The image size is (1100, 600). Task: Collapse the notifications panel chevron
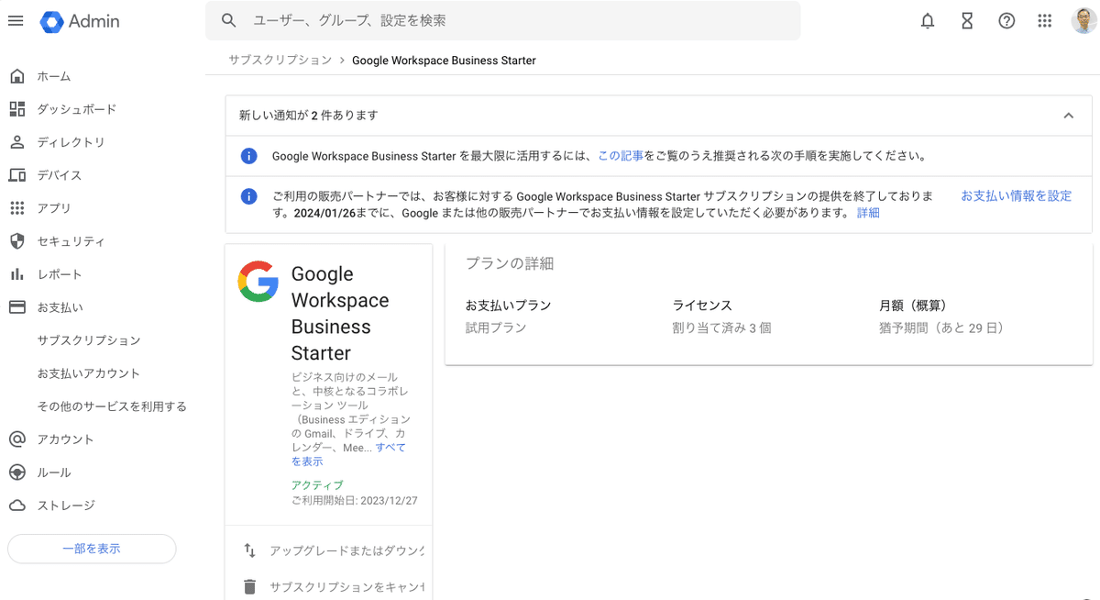tap(1068, 116)
